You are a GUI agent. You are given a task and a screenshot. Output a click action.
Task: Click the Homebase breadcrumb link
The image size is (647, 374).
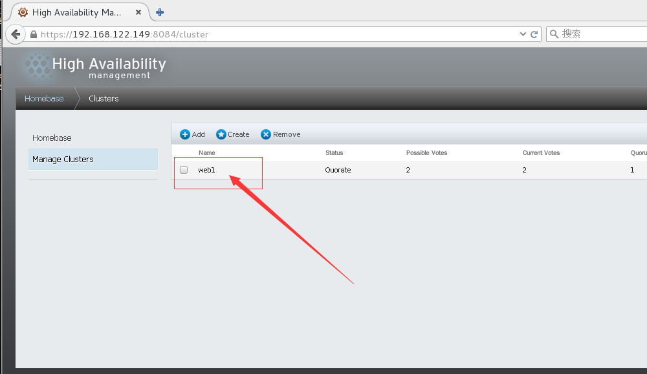coord(44,99)
